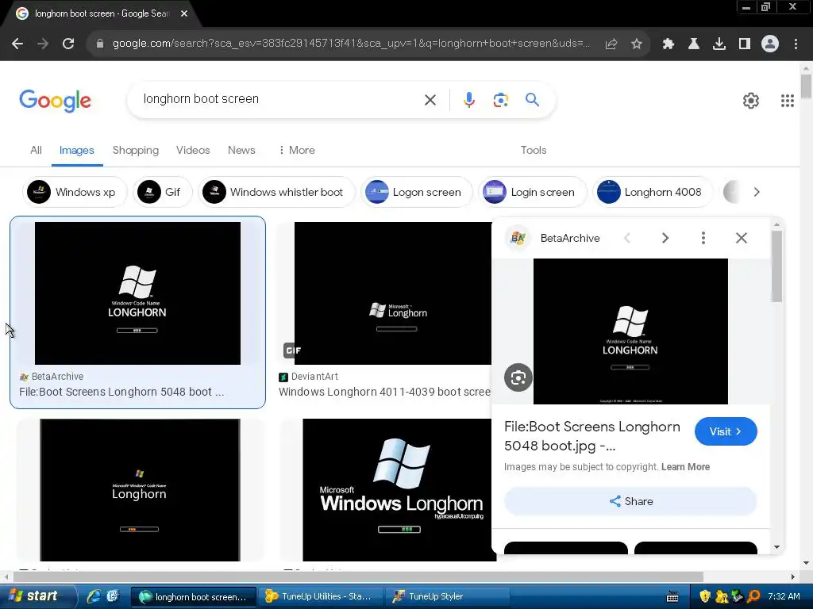
Task: Filter by Logon screen chip
Action: tap(417, 192)
